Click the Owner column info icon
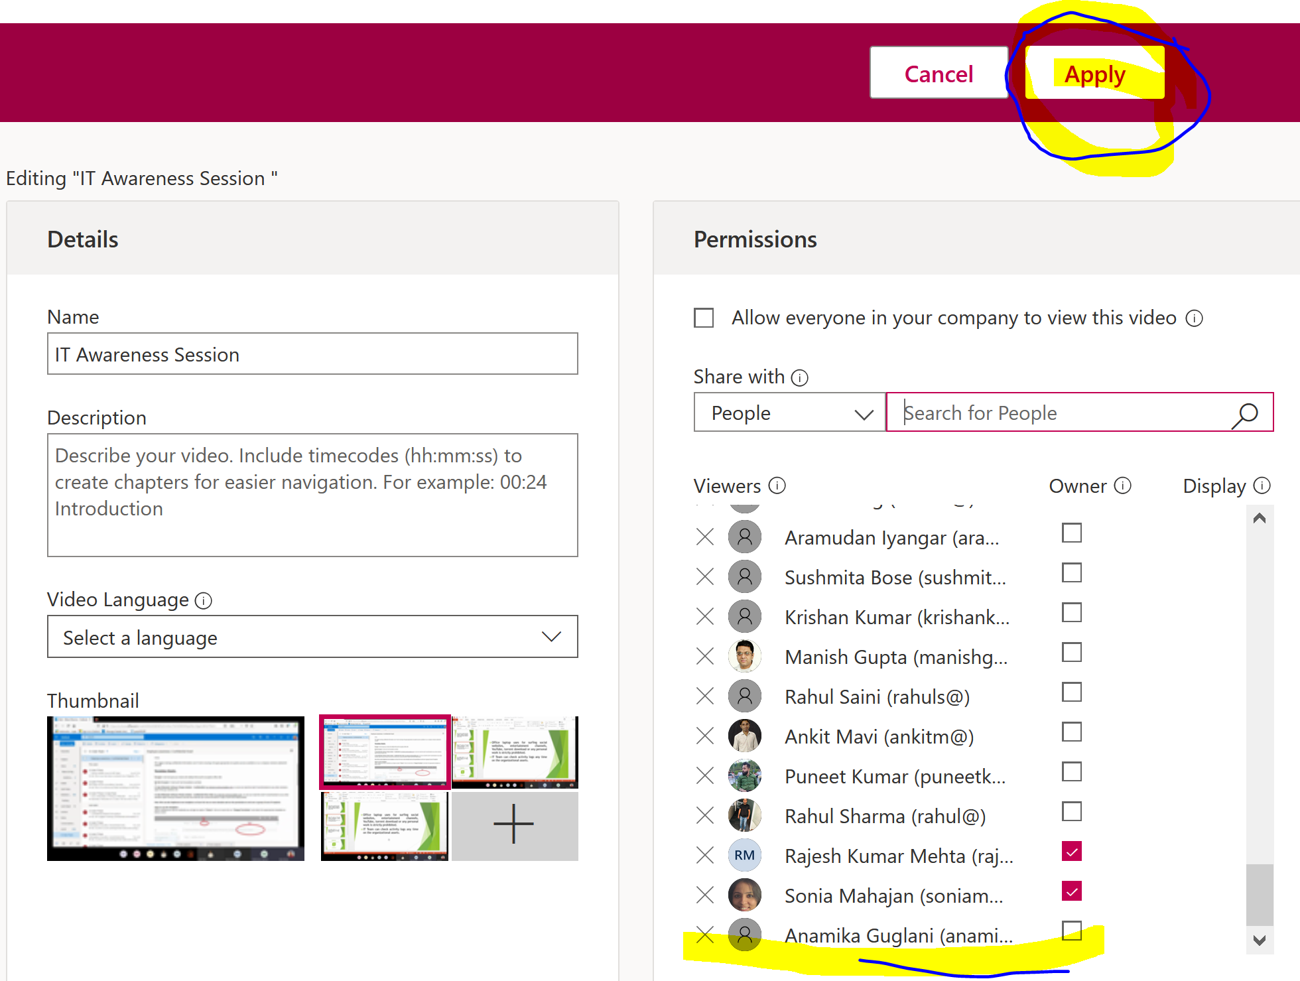 pos(1122,486)
